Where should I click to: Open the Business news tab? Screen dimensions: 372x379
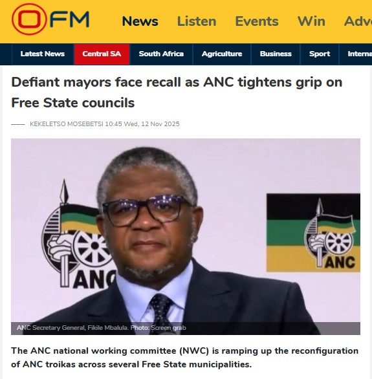pyautogui.click(x=276, y=54)
